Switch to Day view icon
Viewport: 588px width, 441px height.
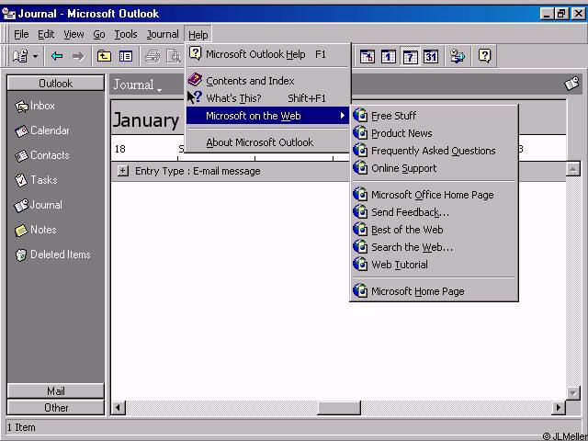tap(388, 57)
